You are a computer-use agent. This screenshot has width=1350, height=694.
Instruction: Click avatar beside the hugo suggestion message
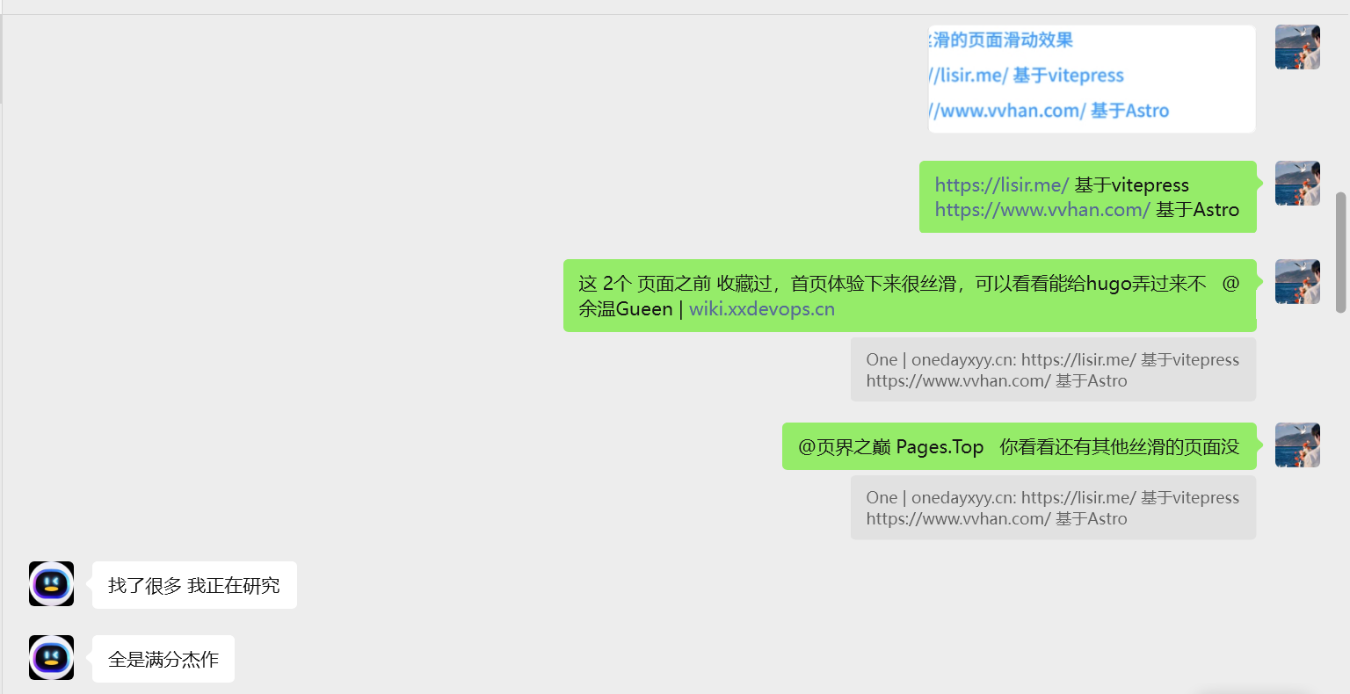point(1297,282)
